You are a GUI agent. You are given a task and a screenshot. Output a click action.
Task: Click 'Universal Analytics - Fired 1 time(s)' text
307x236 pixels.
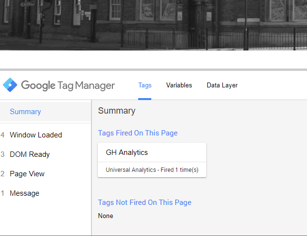(x=152, y=170)
